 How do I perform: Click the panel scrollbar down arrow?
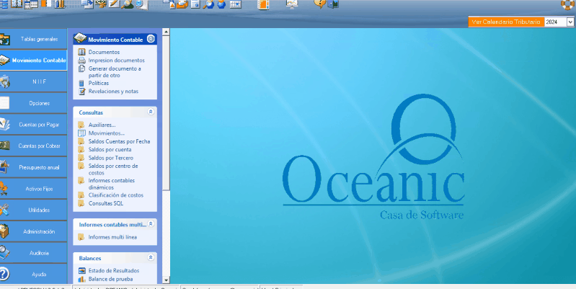click(167, 280)
